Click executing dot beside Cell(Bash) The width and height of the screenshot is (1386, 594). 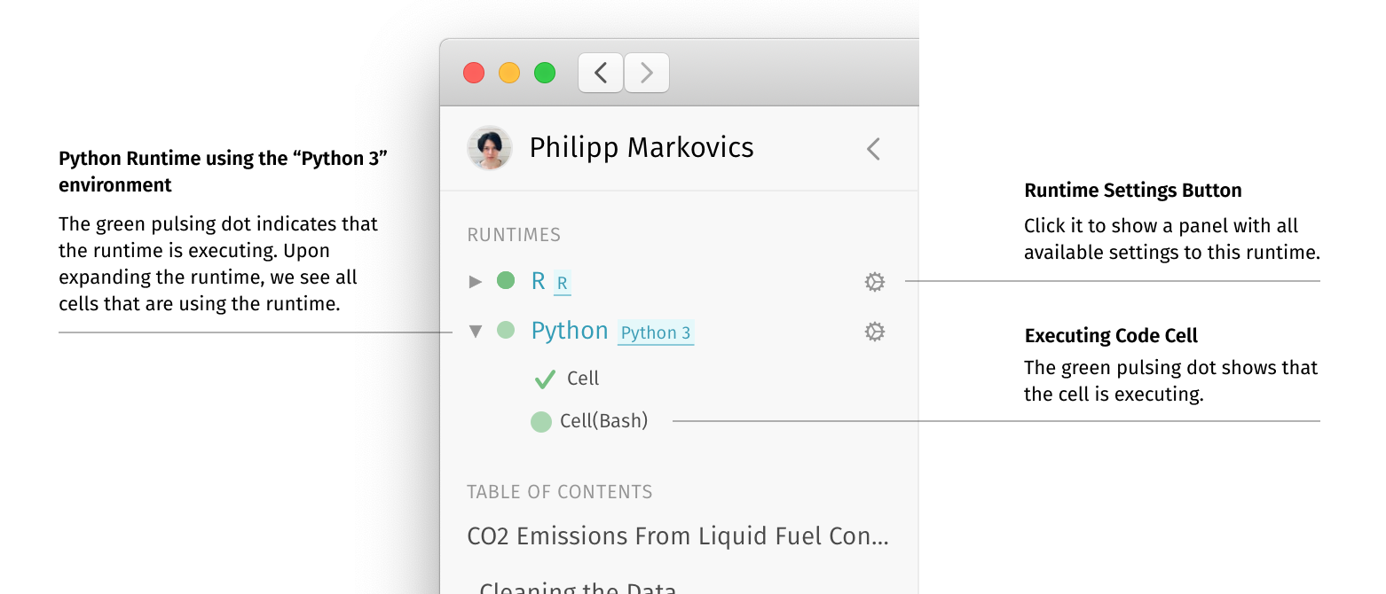(x=541, y=422)
